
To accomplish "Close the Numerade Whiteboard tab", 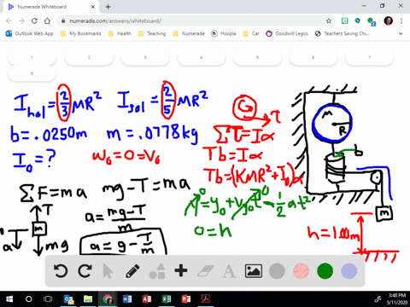I will tap(93, 7).
